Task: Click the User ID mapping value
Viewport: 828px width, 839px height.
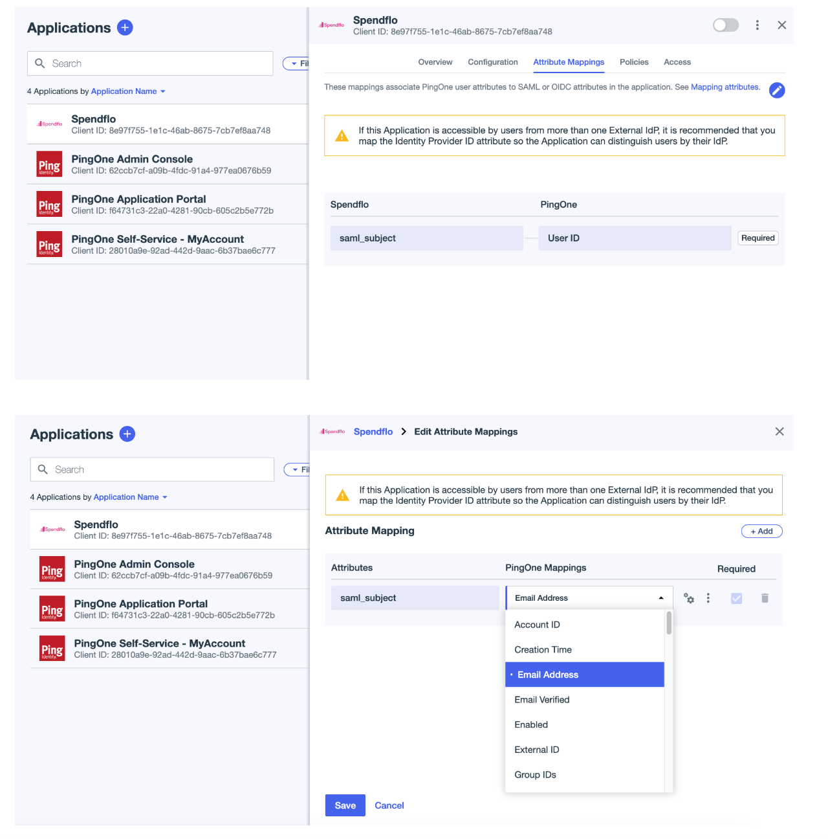Action: click(x=635, y=238)
